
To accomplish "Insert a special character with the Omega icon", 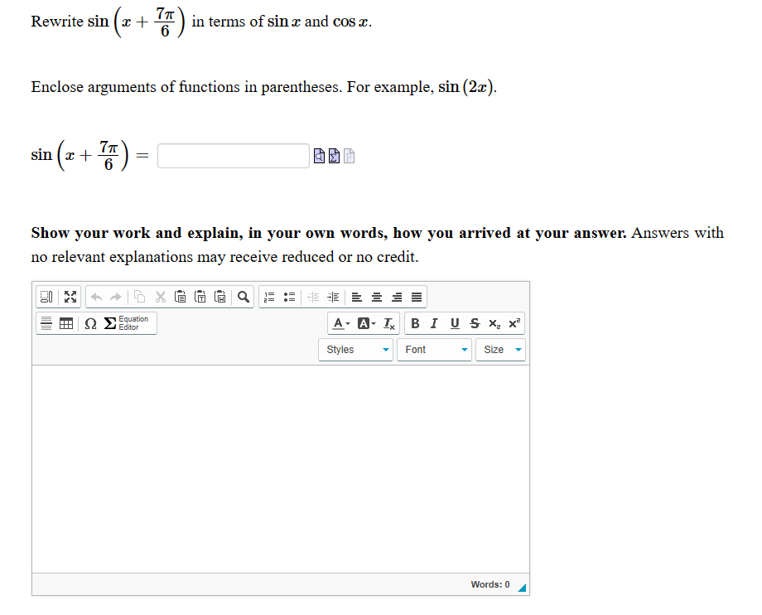I will point(90,323).
